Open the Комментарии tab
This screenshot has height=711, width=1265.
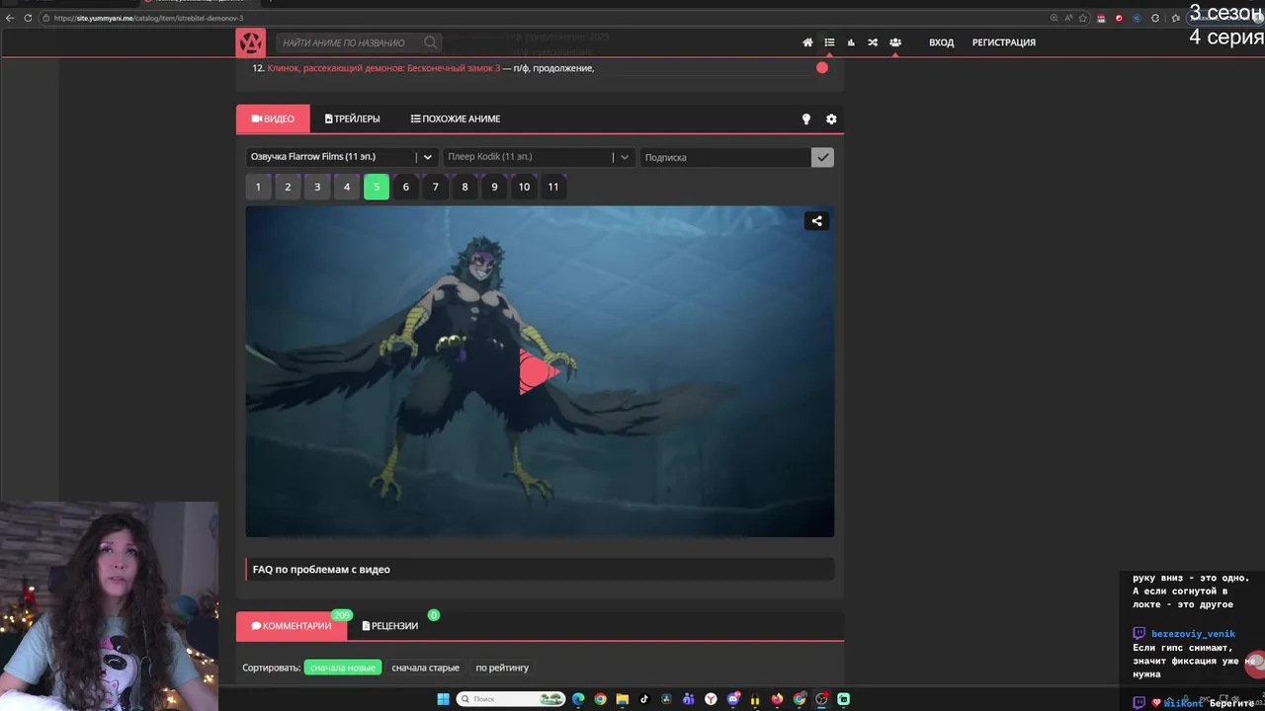point(292,626)
